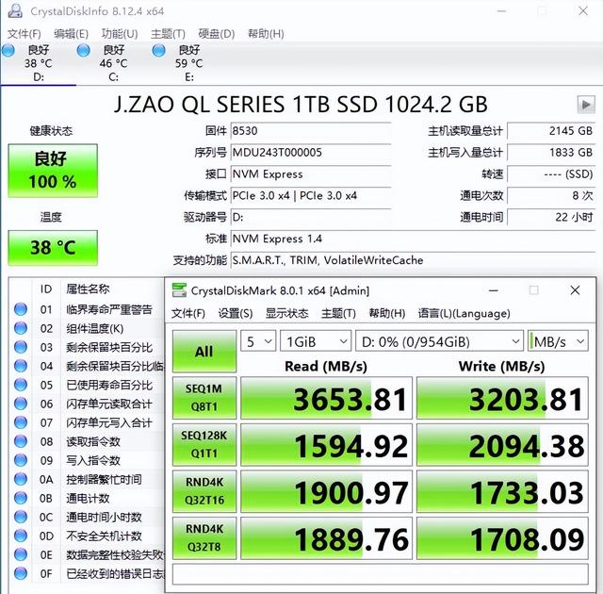Open the 设置(S) menu in CrystalDiskMark
Screen dimensions: 603x594
(236, 313)
